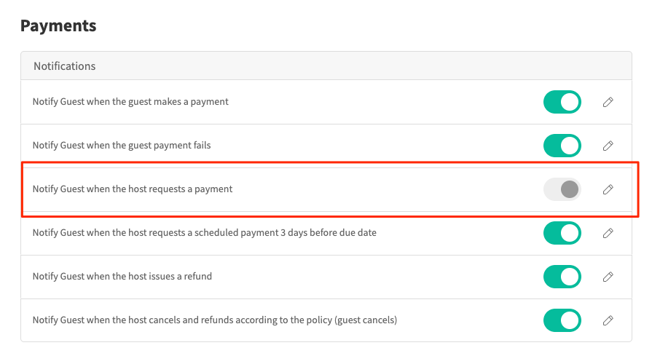Click the Payments page heading
652x356 pixels.
(x=58, y=25)
